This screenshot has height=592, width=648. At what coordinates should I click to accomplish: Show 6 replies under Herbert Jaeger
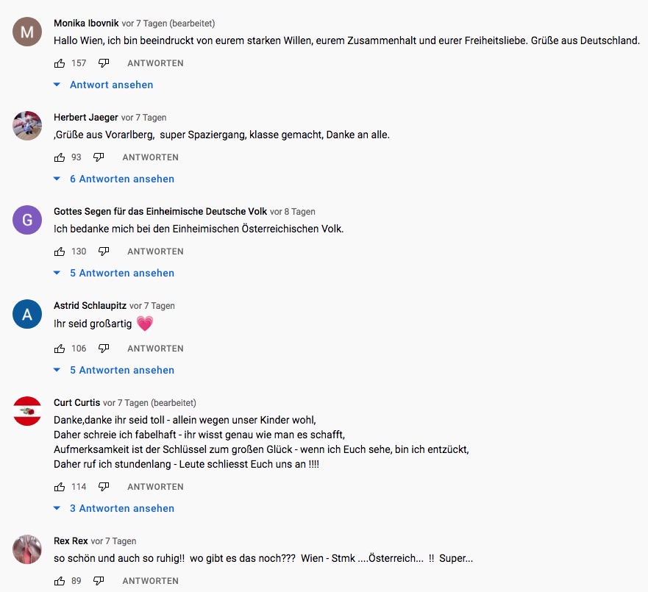[121, 179]
